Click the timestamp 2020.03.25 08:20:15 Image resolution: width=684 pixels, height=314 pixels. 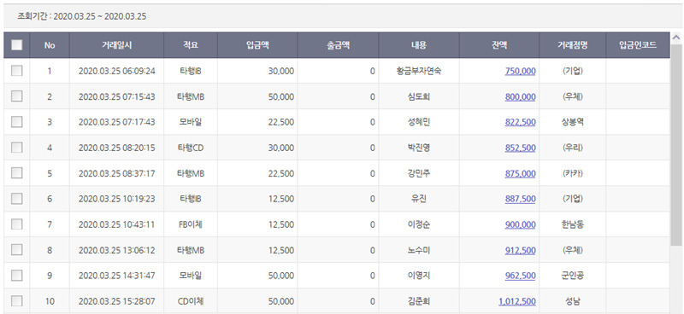pos(116,148)
